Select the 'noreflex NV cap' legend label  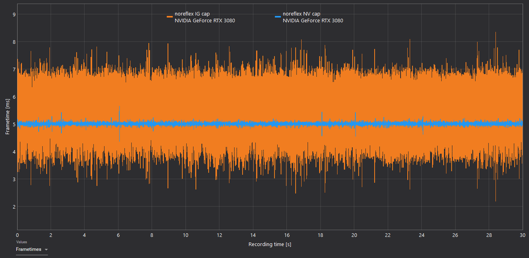click(302, 14)
